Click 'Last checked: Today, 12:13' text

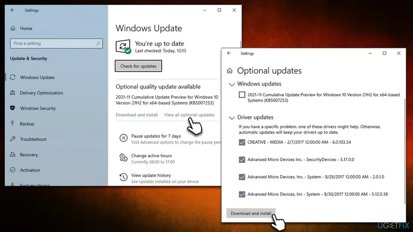tap(161, 51)
